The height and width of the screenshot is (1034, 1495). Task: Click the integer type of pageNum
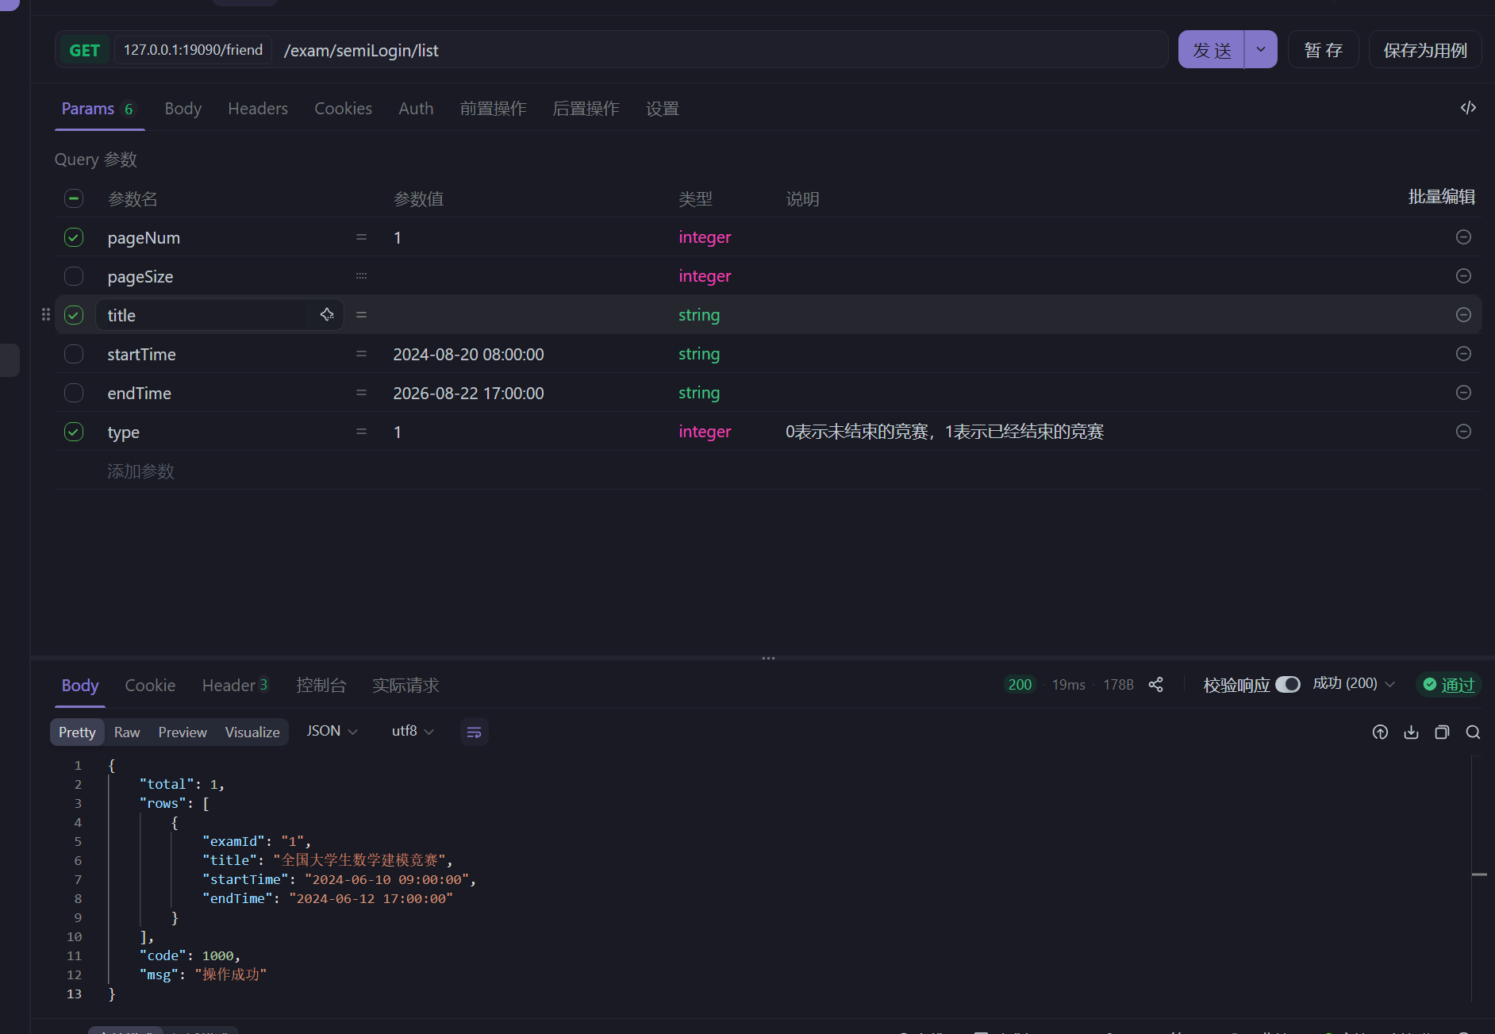tap(705, 237)
